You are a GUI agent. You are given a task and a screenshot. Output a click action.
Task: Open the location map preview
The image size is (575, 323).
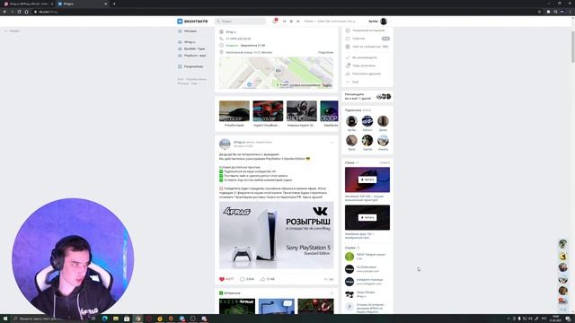click(x=277, y=73)
